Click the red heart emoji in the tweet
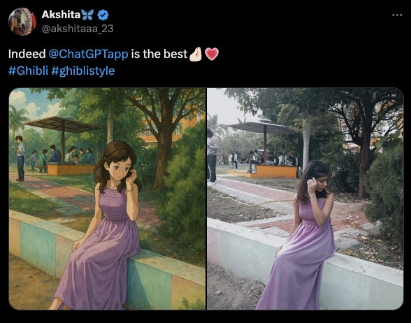This screenshot has height=323, width=411. (x=212, y=54)
